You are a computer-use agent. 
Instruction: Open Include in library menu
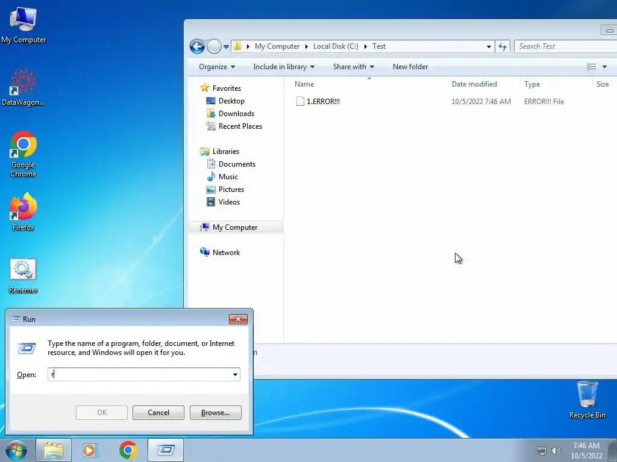click(284, 67)
